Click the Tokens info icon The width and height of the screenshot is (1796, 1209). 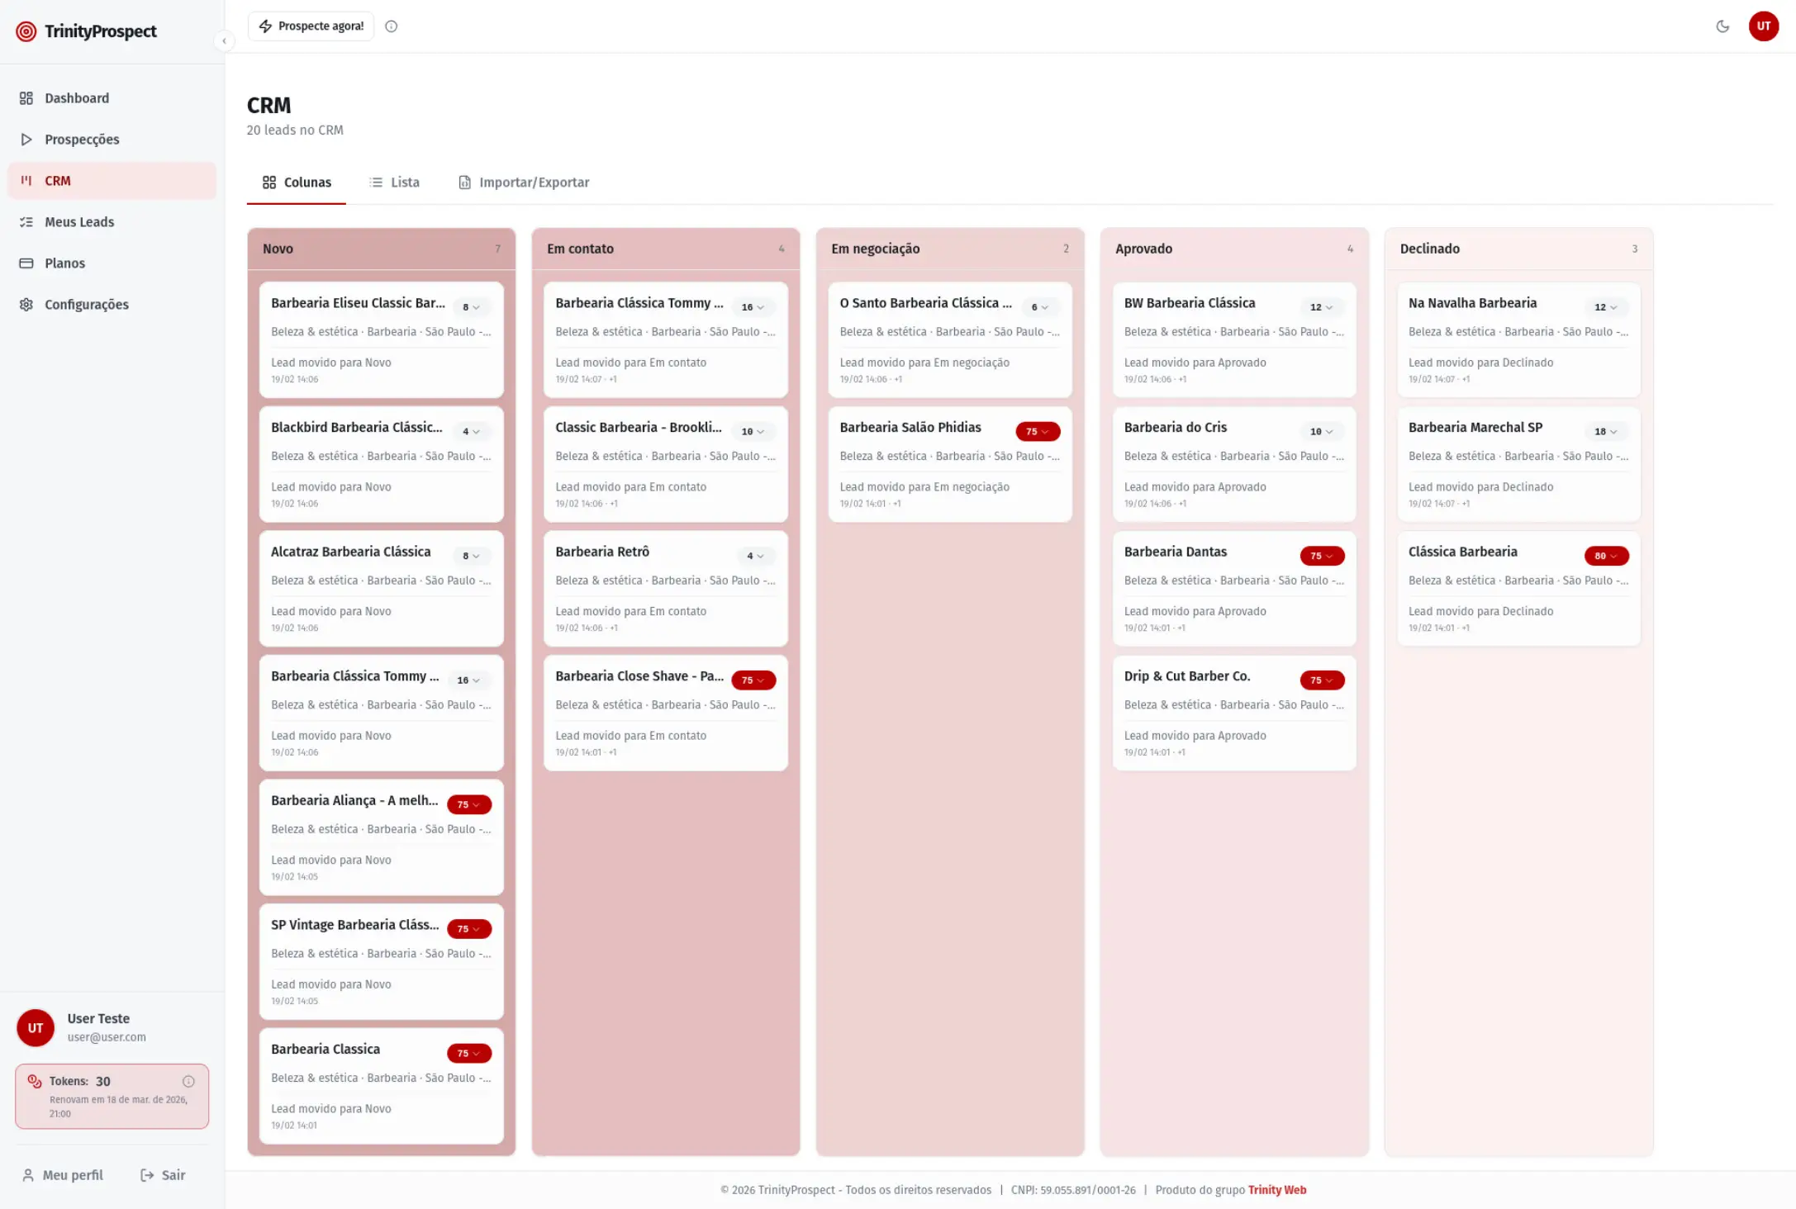[x=188, y=1081]
